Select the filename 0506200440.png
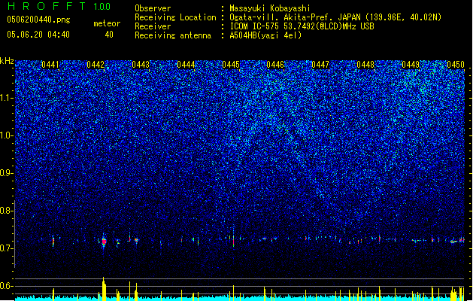This screenshot has height=301, width=473. 38,20
